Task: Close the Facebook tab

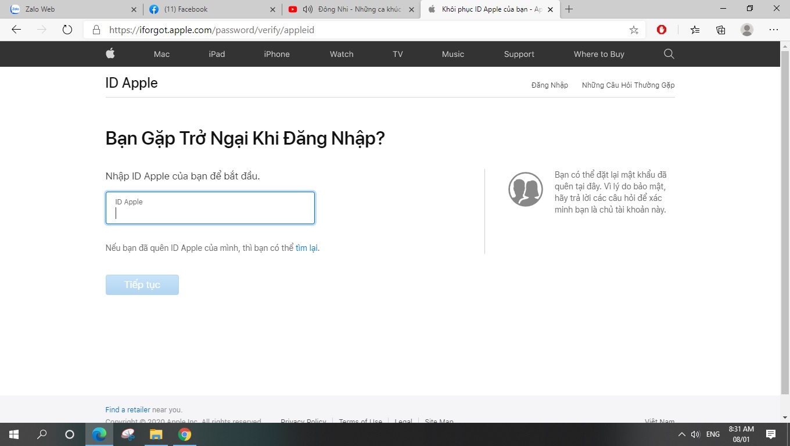Action: (x=273, y=9)
